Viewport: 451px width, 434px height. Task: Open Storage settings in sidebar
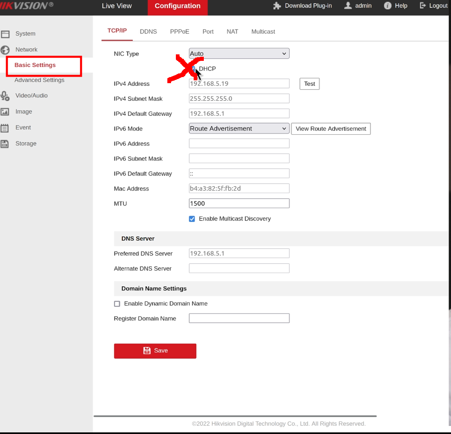tap(26, 144)
